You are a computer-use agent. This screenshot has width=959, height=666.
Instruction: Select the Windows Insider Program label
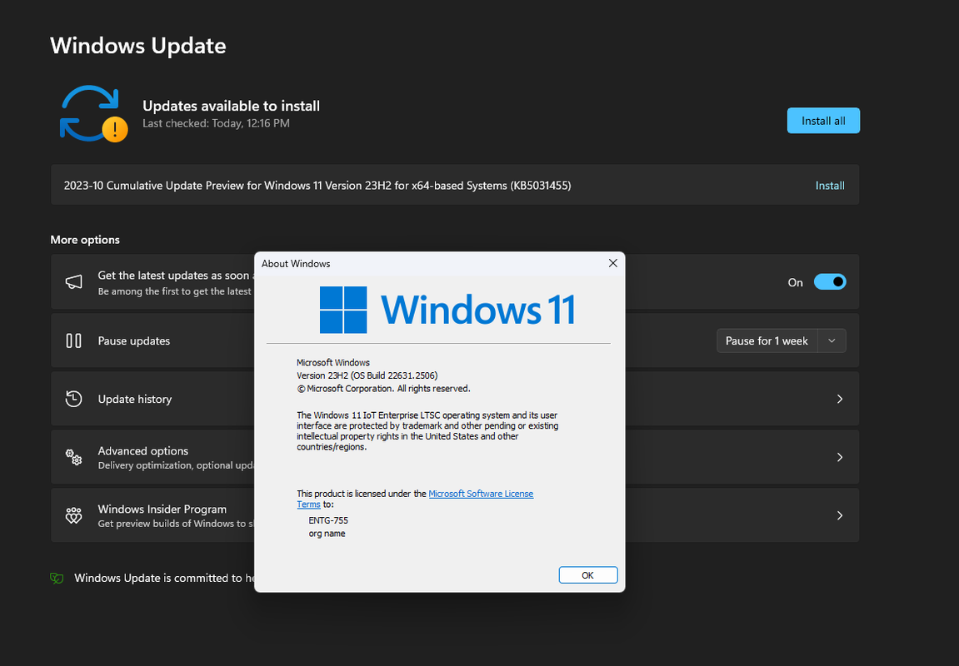point(162,509)
